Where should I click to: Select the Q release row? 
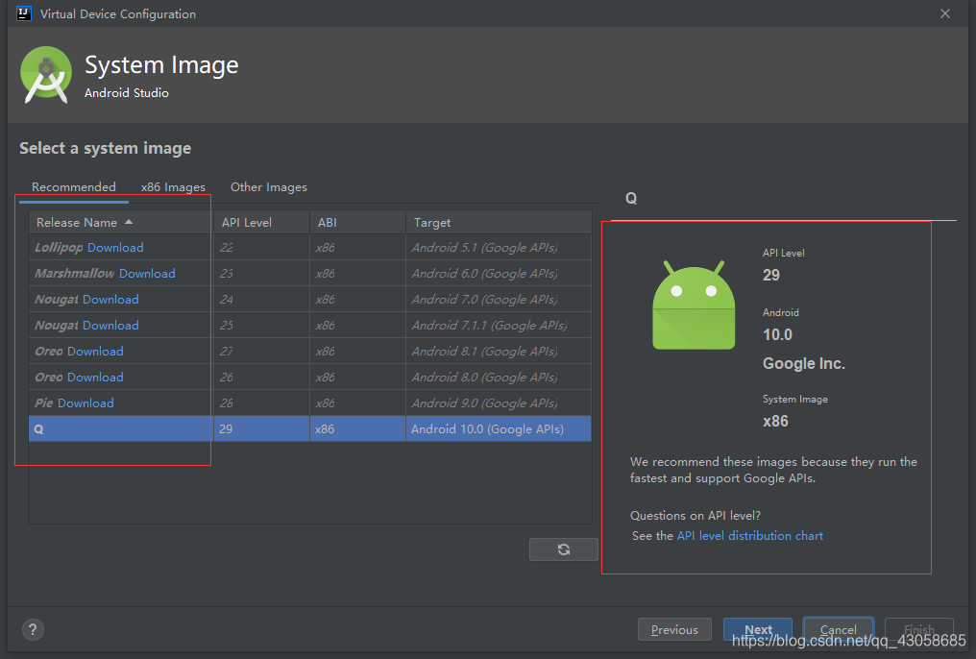[309, 428]
